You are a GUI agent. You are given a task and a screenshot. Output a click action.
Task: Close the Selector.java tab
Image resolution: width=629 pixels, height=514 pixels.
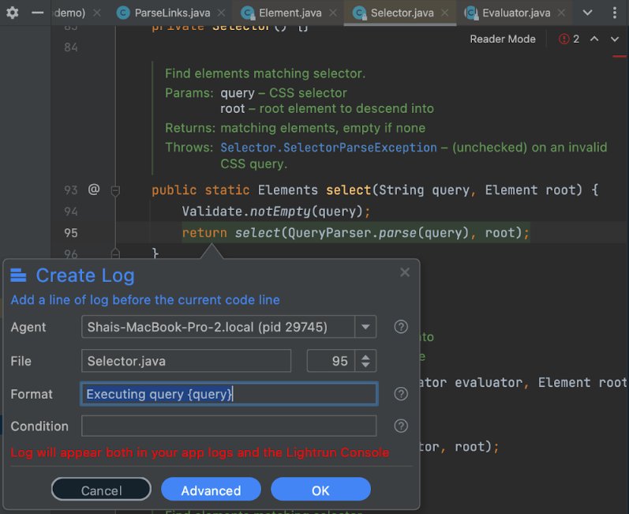(x=445, y=13)
